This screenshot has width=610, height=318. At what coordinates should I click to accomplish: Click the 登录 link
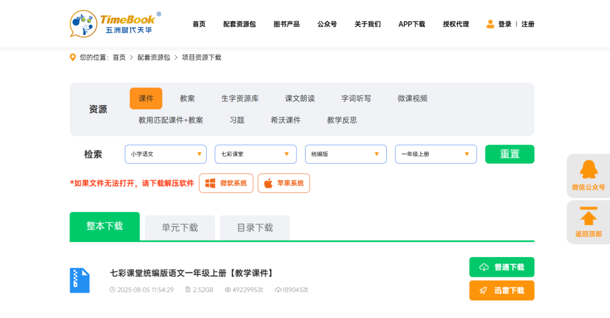(504, 24)
